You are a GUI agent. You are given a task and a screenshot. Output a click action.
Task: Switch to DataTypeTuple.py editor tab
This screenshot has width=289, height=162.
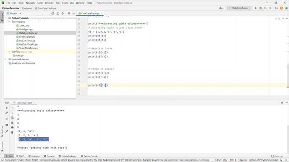(90, 13)
